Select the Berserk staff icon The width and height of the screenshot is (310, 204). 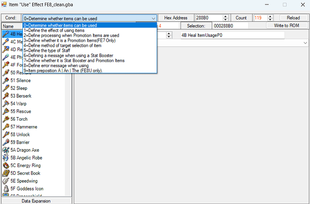click(x=6, y=96)
